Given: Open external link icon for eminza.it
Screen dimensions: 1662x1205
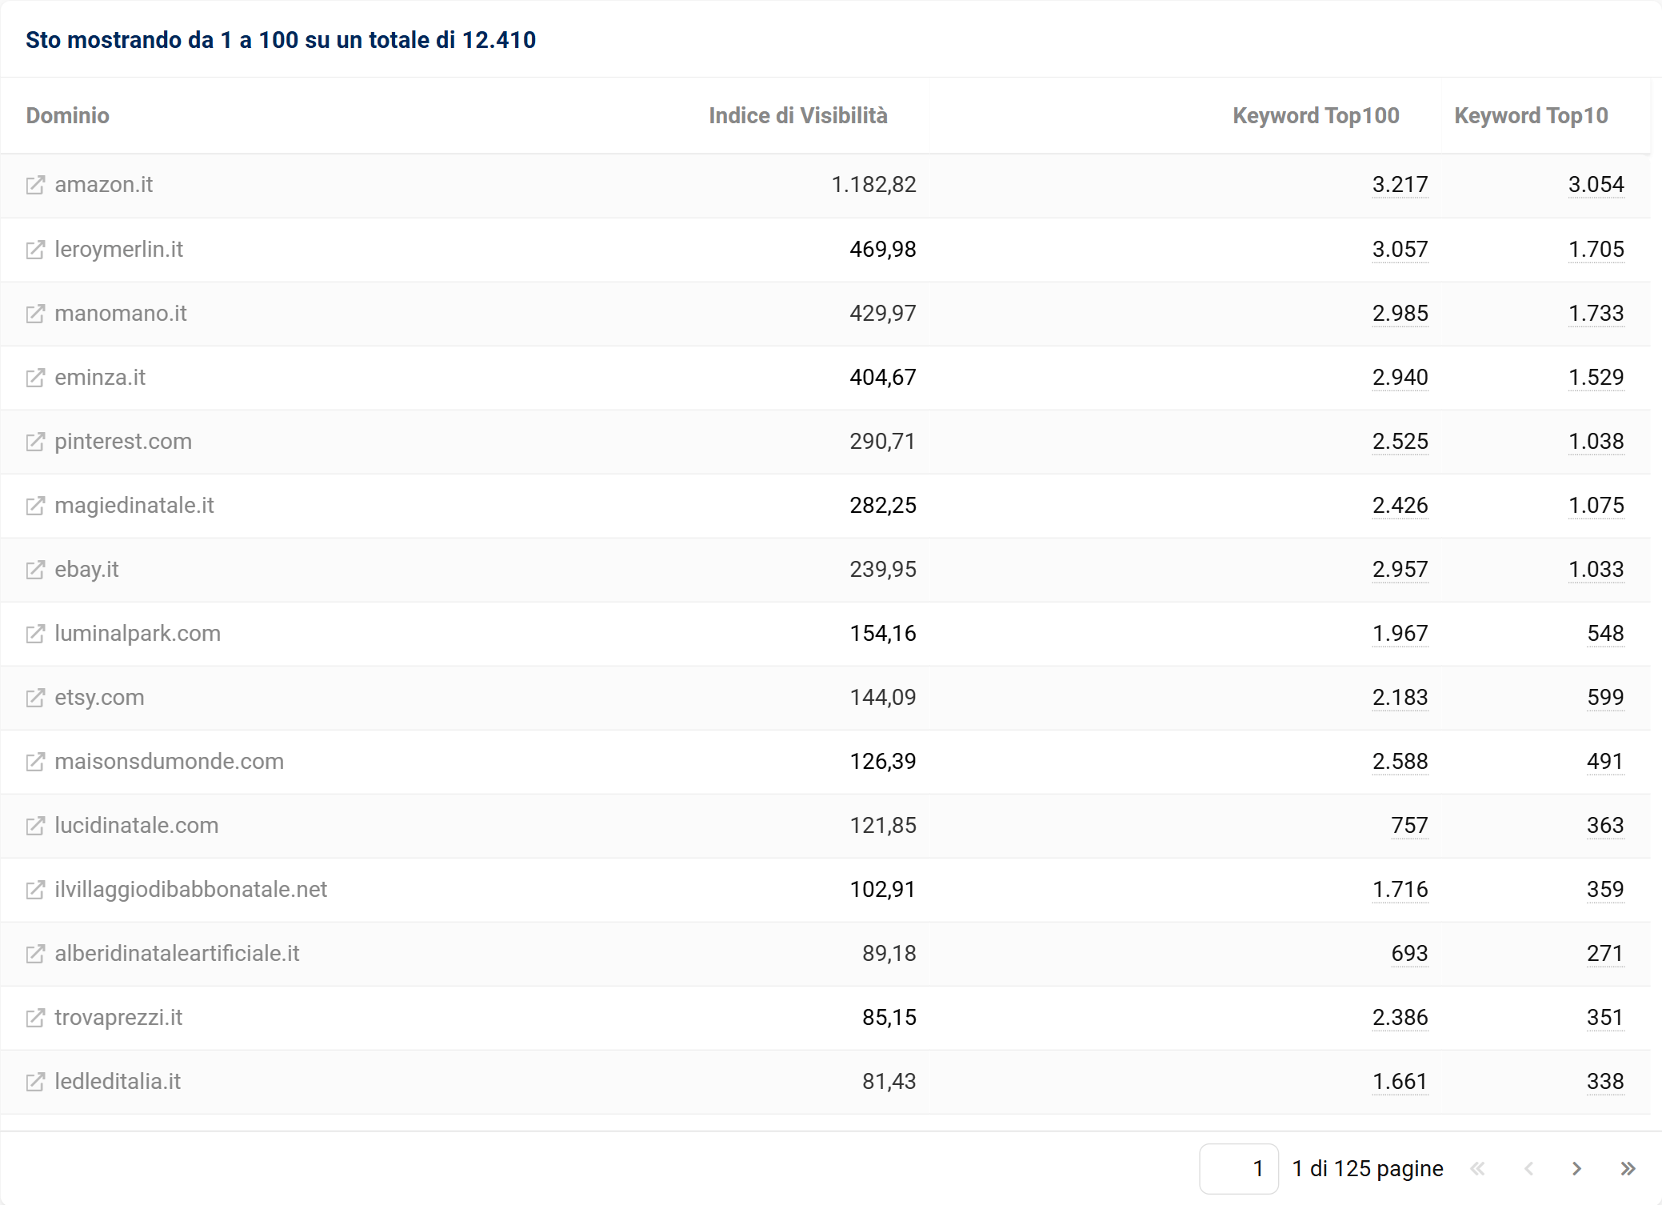Looking at the screenshot, I should 35,378.
